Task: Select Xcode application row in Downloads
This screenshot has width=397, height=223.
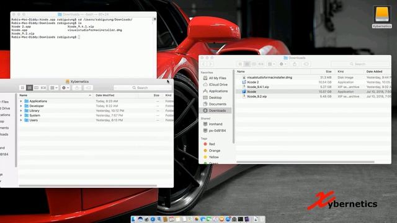Action: coord(313,92)
